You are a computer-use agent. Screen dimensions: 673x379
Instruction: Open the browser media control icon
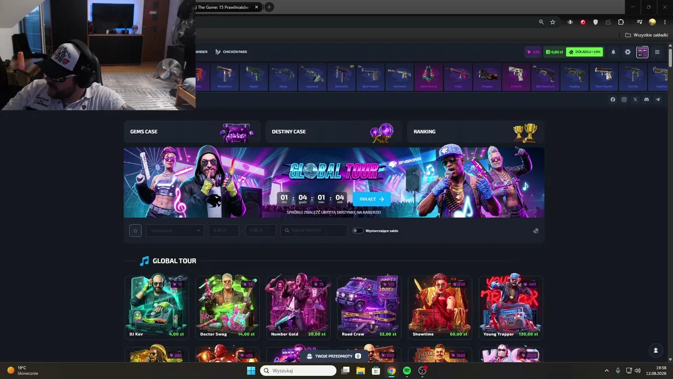[639, 22]
